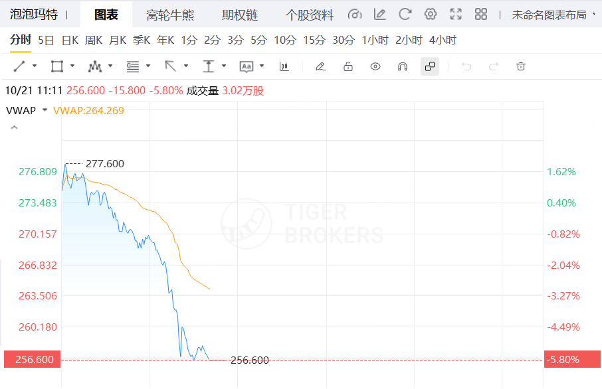Click the redo arrow
Image resolution: width=602 pixels, height=389 pixels.
point(493,66)
